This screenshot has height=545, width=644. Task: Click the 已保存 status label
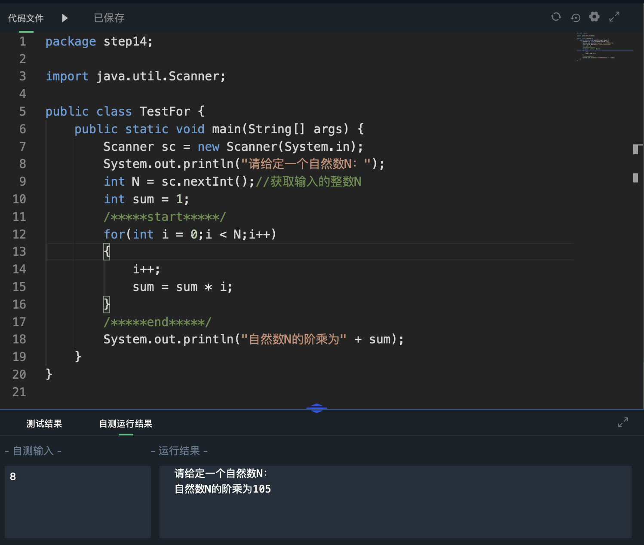tap(109, 18)
